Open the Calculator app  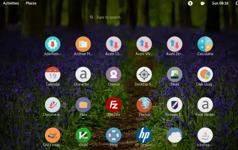(x=205, y=44)
